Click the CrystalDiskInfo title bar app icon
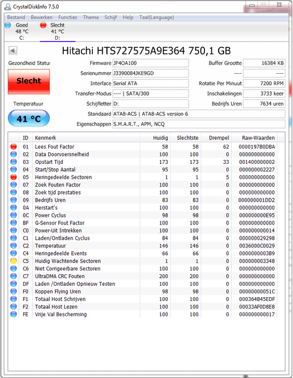Image resolution: width=293 pixels, height=378 pixels. click(x=8, y=7)
